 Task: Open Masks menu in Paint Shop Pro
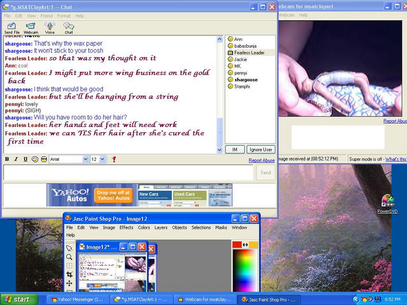pos(221,227)
